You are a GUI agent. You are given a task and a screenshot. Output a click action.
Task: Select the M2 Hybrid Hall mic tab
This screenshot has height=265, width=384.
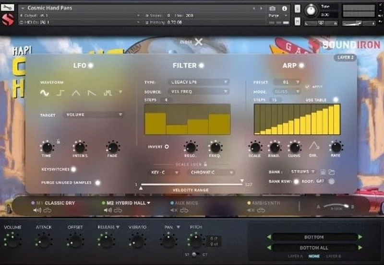coord(126,203)
